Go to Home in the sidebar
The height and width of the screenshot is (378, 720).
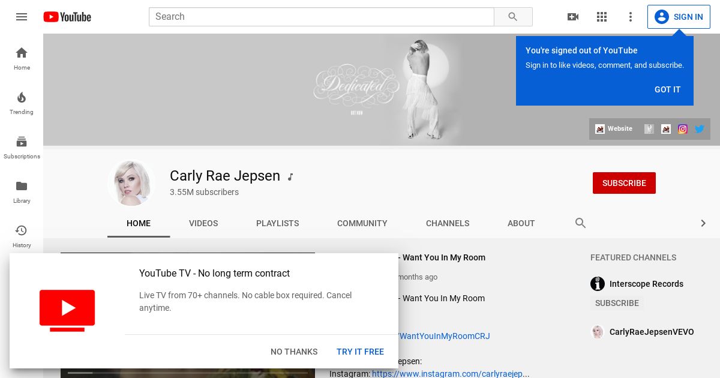22,58
